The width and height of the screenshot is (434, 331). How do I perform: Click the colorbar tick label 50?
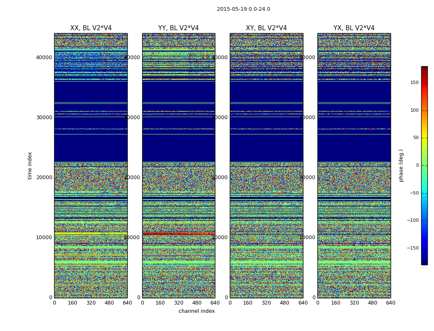(x=416, y=138)
